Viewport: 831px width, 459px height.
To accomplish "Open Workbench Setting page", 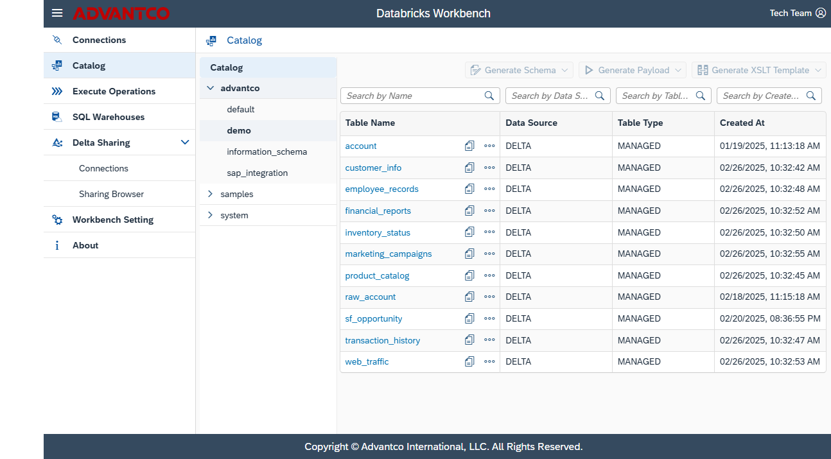I will click(119, 220).
